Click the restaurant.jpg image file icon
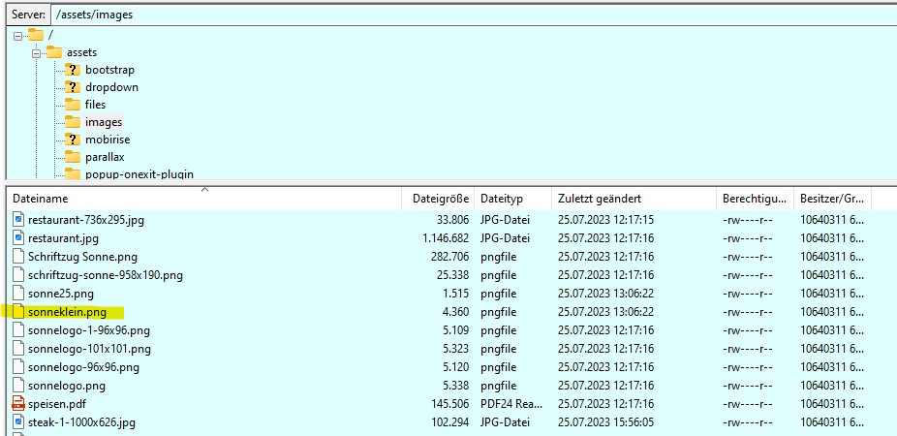The width and height of the screenshot is (897, 436). click(18, 238)
